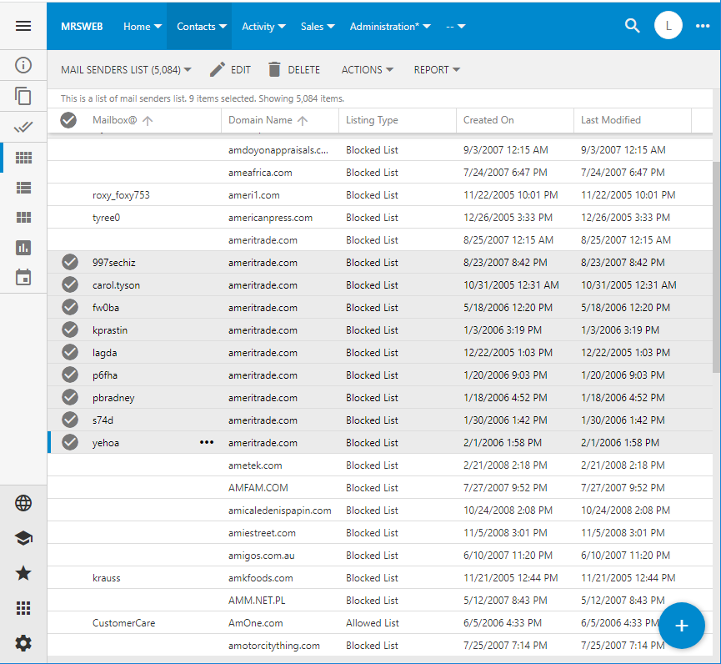Expand the Administration* menu
The height and width of the screenshot is (664, 721).
[390, 26]
